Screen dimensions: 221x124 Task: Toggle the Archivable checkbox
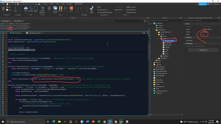(x=203, y=41)
